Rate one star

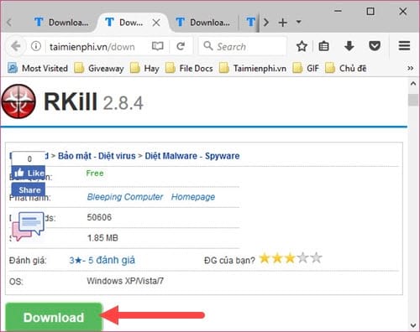point(265,258)
